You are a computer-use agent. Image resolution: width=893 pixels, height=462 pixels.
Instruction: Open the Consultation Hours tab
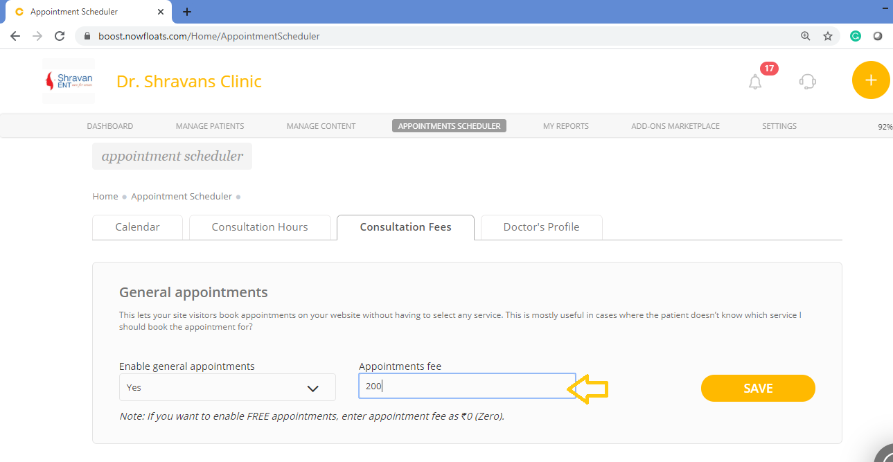pyautogui.click(x=260, y=227)
